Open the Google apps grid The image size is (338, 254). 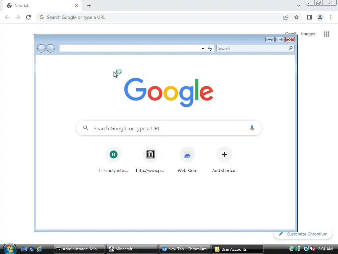(327, 34)
